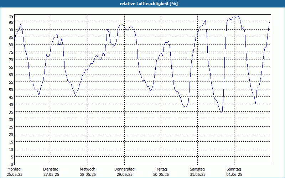The image size is (285, 178).
Task: Click the 'Samstag' day label
Action: click(x=197, y=169)
